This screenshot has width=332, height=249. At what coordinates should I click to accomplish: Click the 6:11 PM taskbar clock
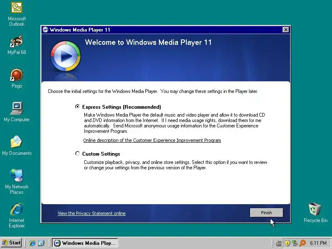(318, 243)
